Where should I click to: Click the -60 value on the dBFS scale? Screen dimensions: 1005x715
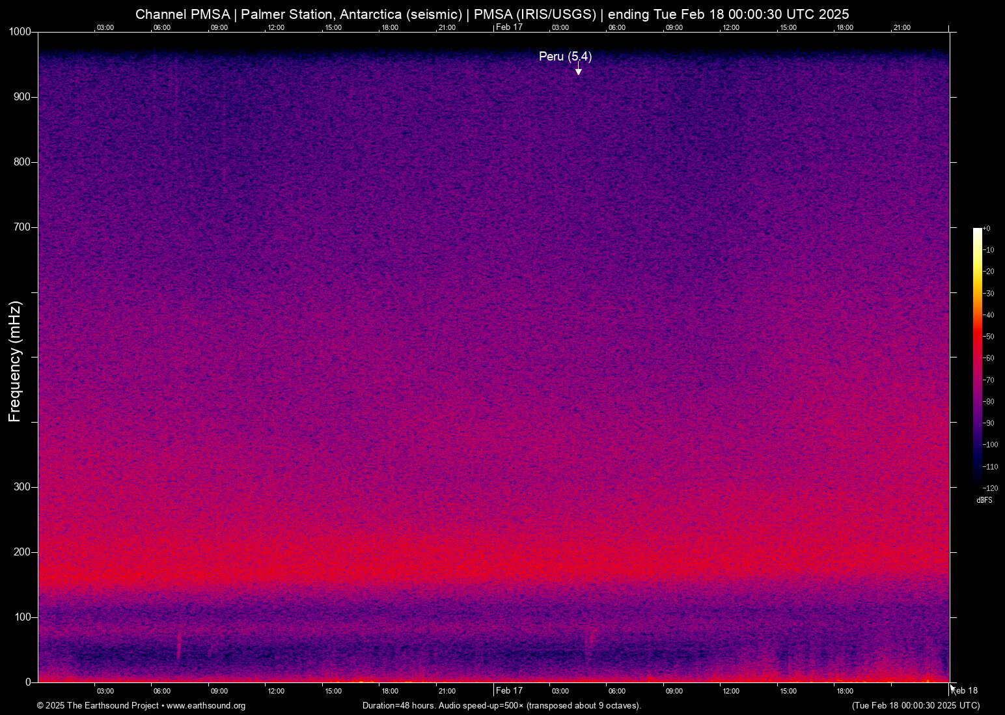click(x=988, y=358)
